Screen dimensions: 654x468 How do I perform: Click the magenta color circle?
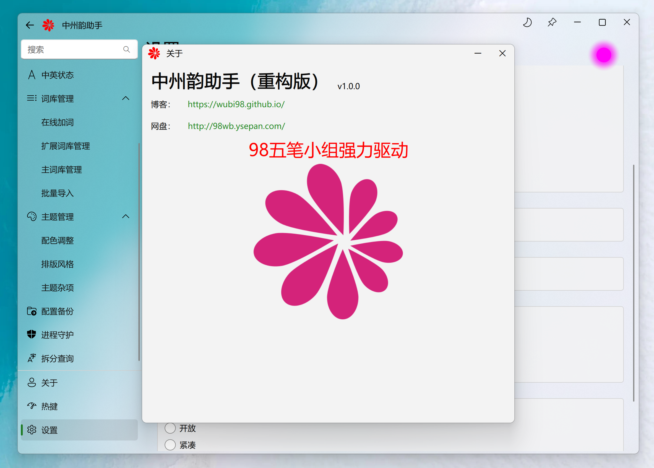pyautogui.click(x=604, y=55)
